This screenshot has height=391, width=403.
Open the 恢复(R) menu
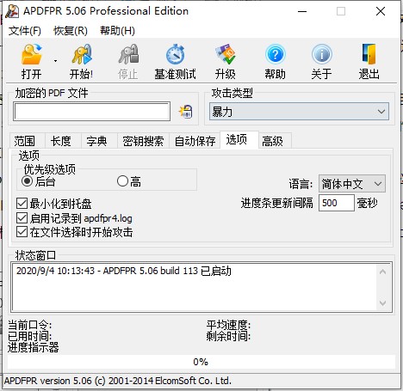(x=71, y=31)
